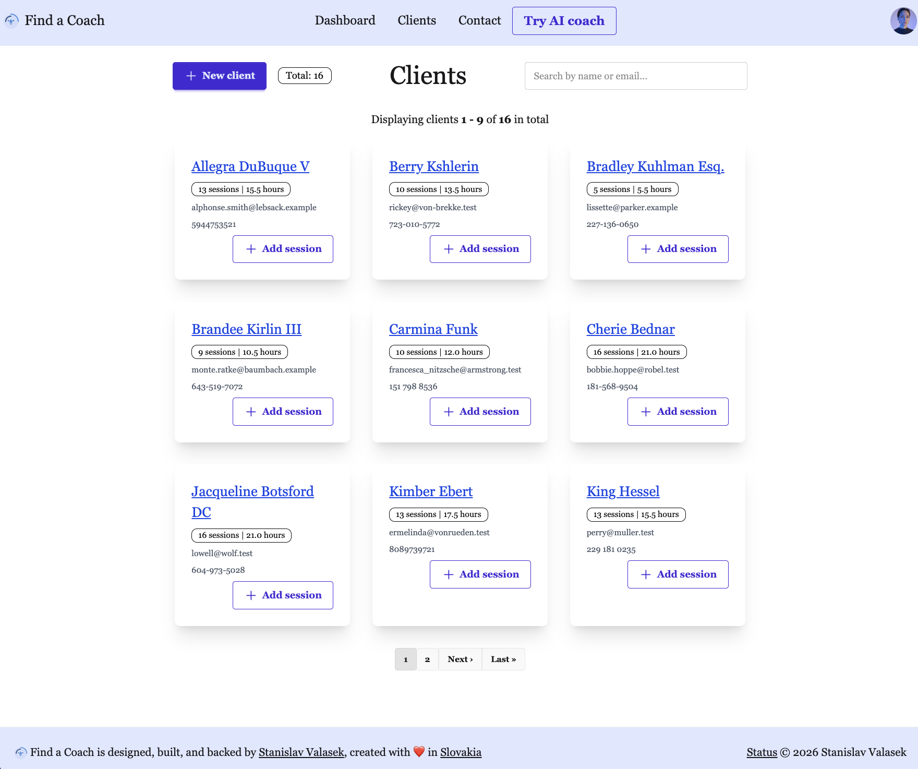
Task: Focus the client search field
Action: [635, 76]
